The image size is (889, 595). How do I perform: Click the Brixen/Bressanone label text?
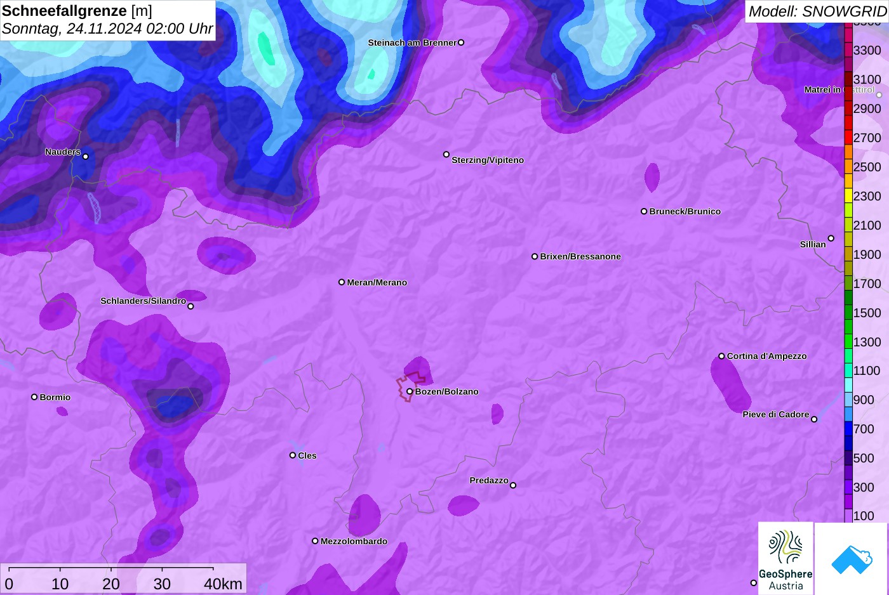pyautogui.click(x=580, y=256)
